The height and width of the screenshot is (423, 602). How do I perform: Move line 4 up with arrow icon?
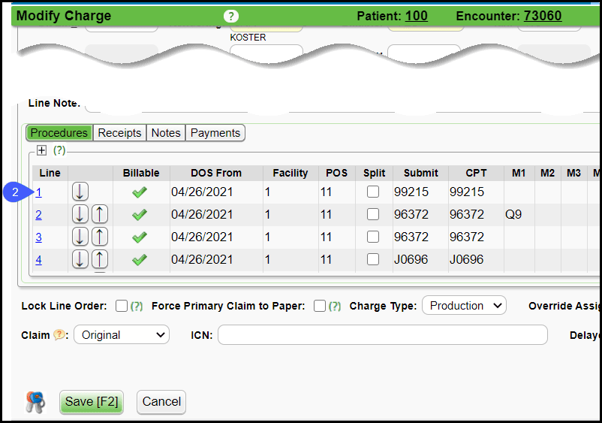[x=100, y=259]
